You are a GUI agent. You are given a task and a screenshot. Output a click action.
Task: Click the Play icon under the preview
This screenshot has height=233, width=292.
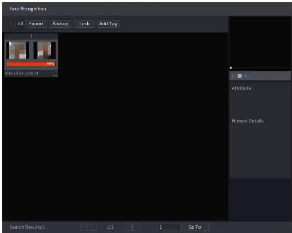(233, 76)
